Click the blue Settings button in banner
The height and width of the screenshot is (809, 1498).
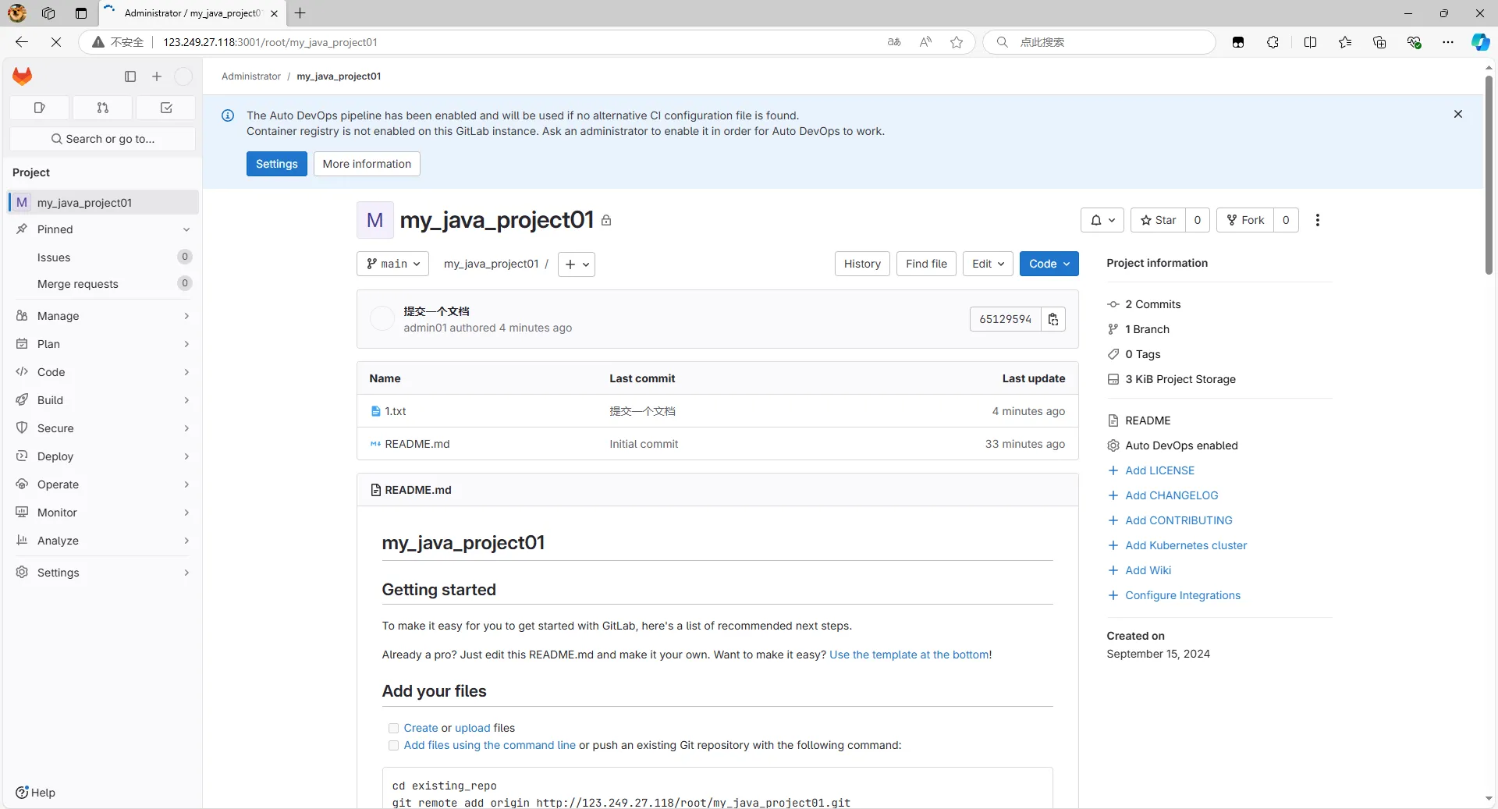276,164
